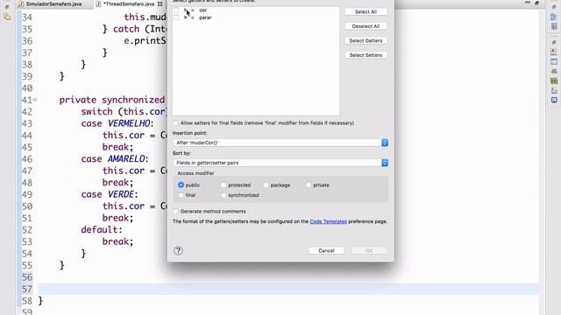Select the protected access modifier
The width and height of the screenshot is (561, 315).
tap(224, 185)
